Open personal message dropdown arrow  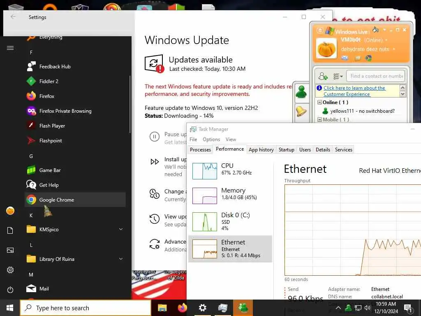394,49
